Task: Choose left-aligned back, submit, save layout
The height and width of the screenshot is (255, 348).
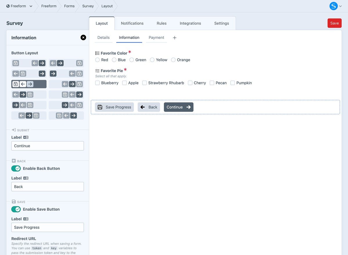Action: click(29, 94)
